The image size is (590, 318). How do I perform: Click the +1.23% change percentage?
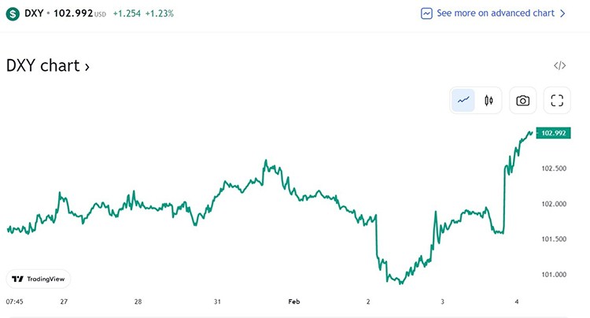click(160, 13)
